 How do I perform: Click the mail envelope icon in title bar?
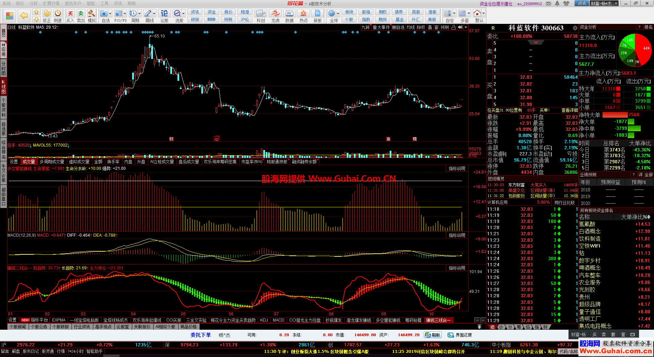(x=548, y=3)
